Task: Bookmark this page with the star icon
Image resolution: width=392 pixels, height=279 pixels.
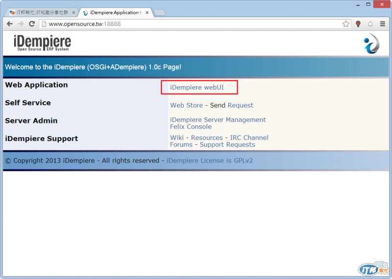Action: (x=346, y=24)
